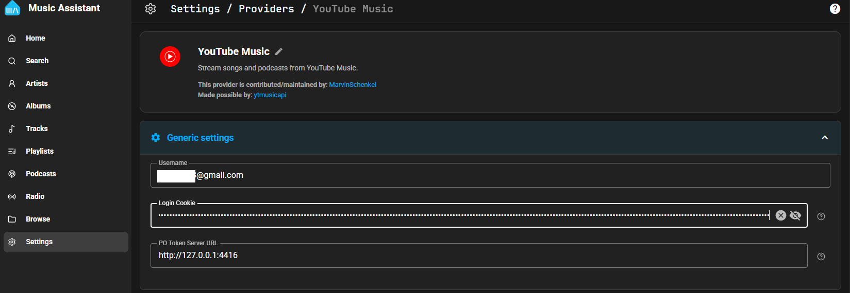Click the Music Assistant logo icon
Viewport: 850px width, 293px height.
pos(12,8)
